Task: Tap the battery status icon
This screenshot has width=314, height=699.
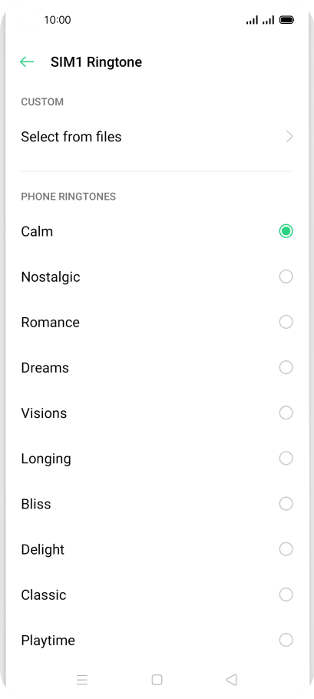Action: (x=286, y=20)
